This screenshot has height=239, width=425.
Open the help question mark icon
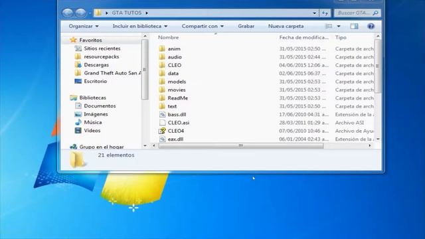pyautogui.click(x=371, y=27)
